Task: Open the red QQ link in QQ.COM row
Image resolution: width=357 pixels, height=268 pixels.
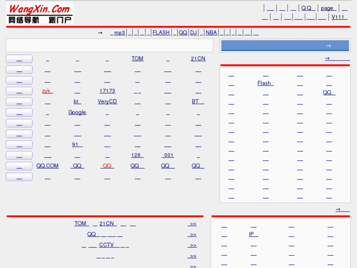Action: [x=107, y=166]
